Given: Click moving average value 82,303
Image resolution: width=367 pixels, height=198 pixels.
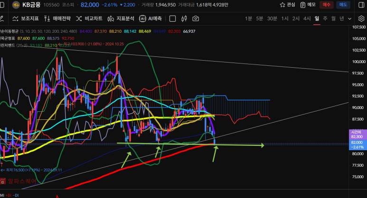Looking at the screenshot, I should point(174,31).
